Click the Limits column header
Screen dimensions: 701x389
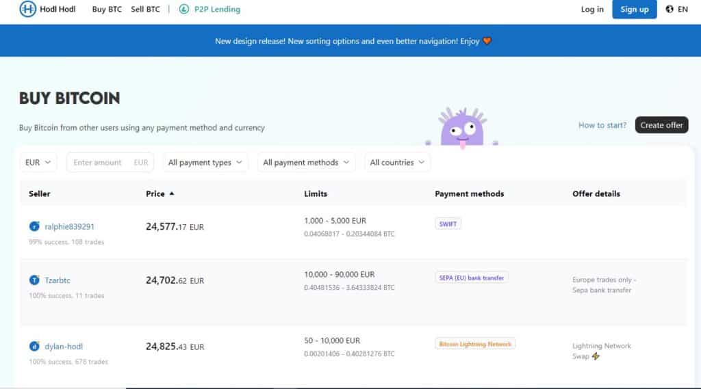point(316,193)
